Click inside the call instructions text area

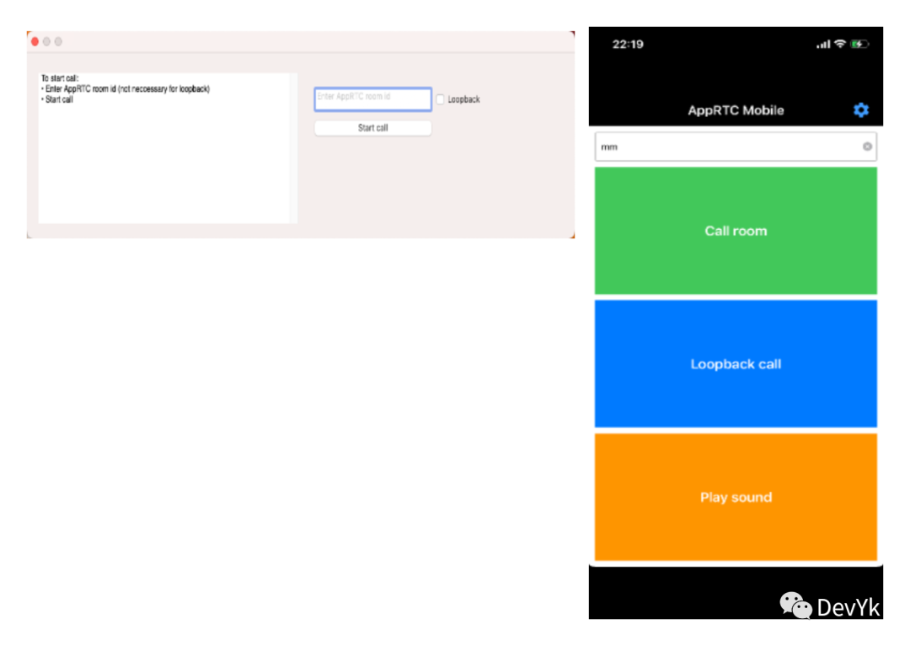tap(164, 160)
